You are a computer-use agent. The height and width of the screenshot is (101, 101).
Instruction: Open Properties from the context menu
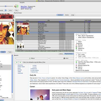(x=79, y=43)
